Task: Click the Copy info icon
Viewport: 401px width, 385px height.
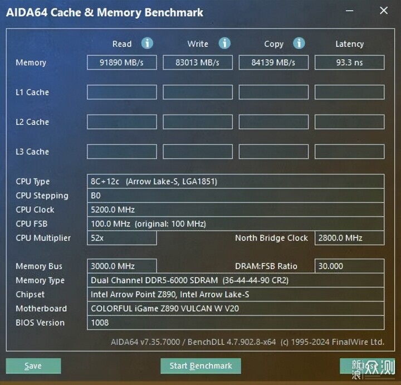Action: pos(299,43)
